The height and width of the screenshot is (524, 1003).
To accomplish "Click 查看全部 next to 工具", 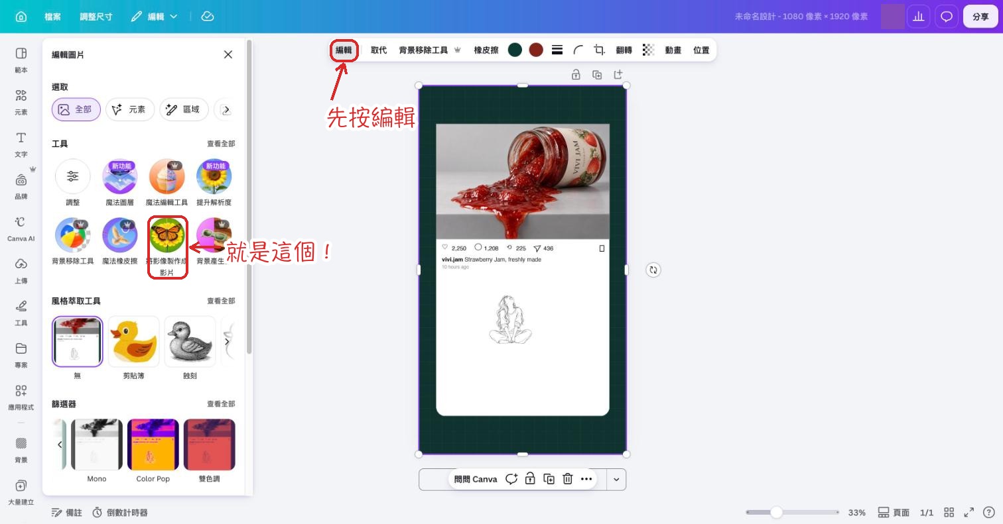I will tap(221, 144).
